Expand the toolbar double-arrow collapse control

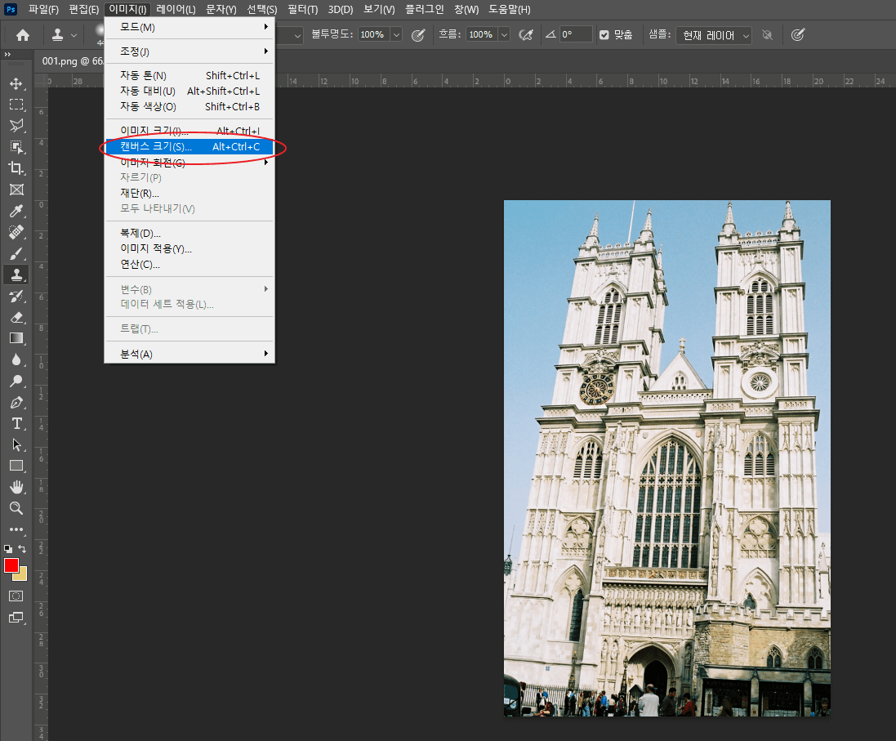pyautogui.click(x=7, y=54)
